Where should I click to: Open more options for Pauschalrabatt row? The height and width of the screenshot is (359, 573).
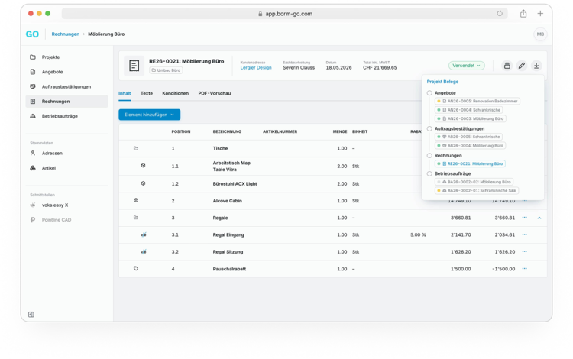pyautogui.click(x=524, y=269)
